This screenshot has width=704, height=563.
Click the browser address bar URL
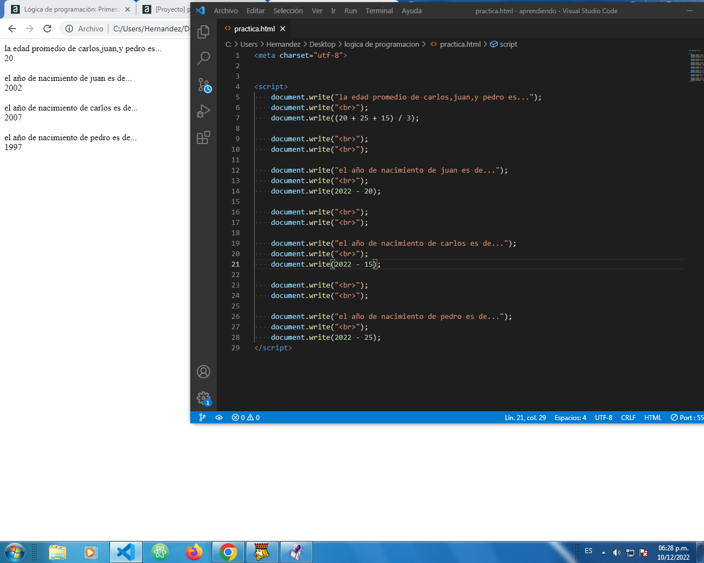(151, 29)
